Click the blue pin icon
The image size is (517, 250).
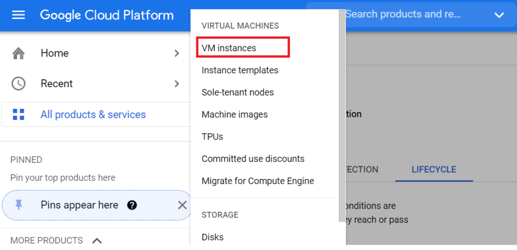point(19,205)
